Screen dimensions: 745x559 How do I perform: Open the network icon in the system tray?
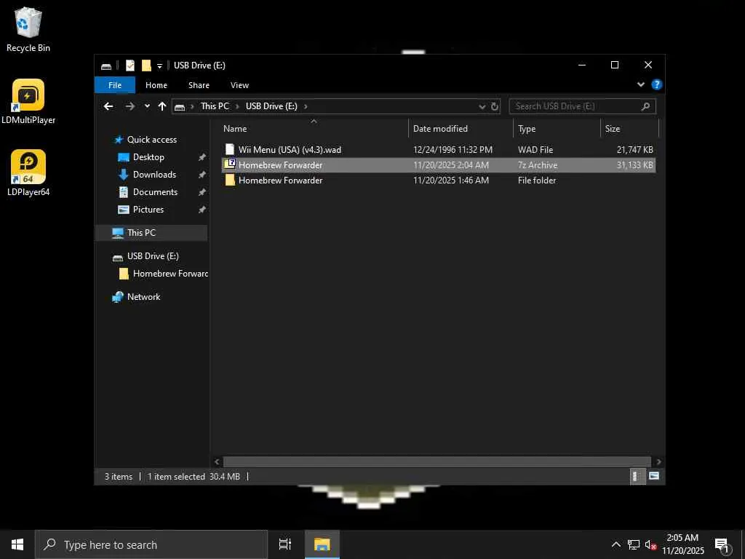tap(634, 544)
